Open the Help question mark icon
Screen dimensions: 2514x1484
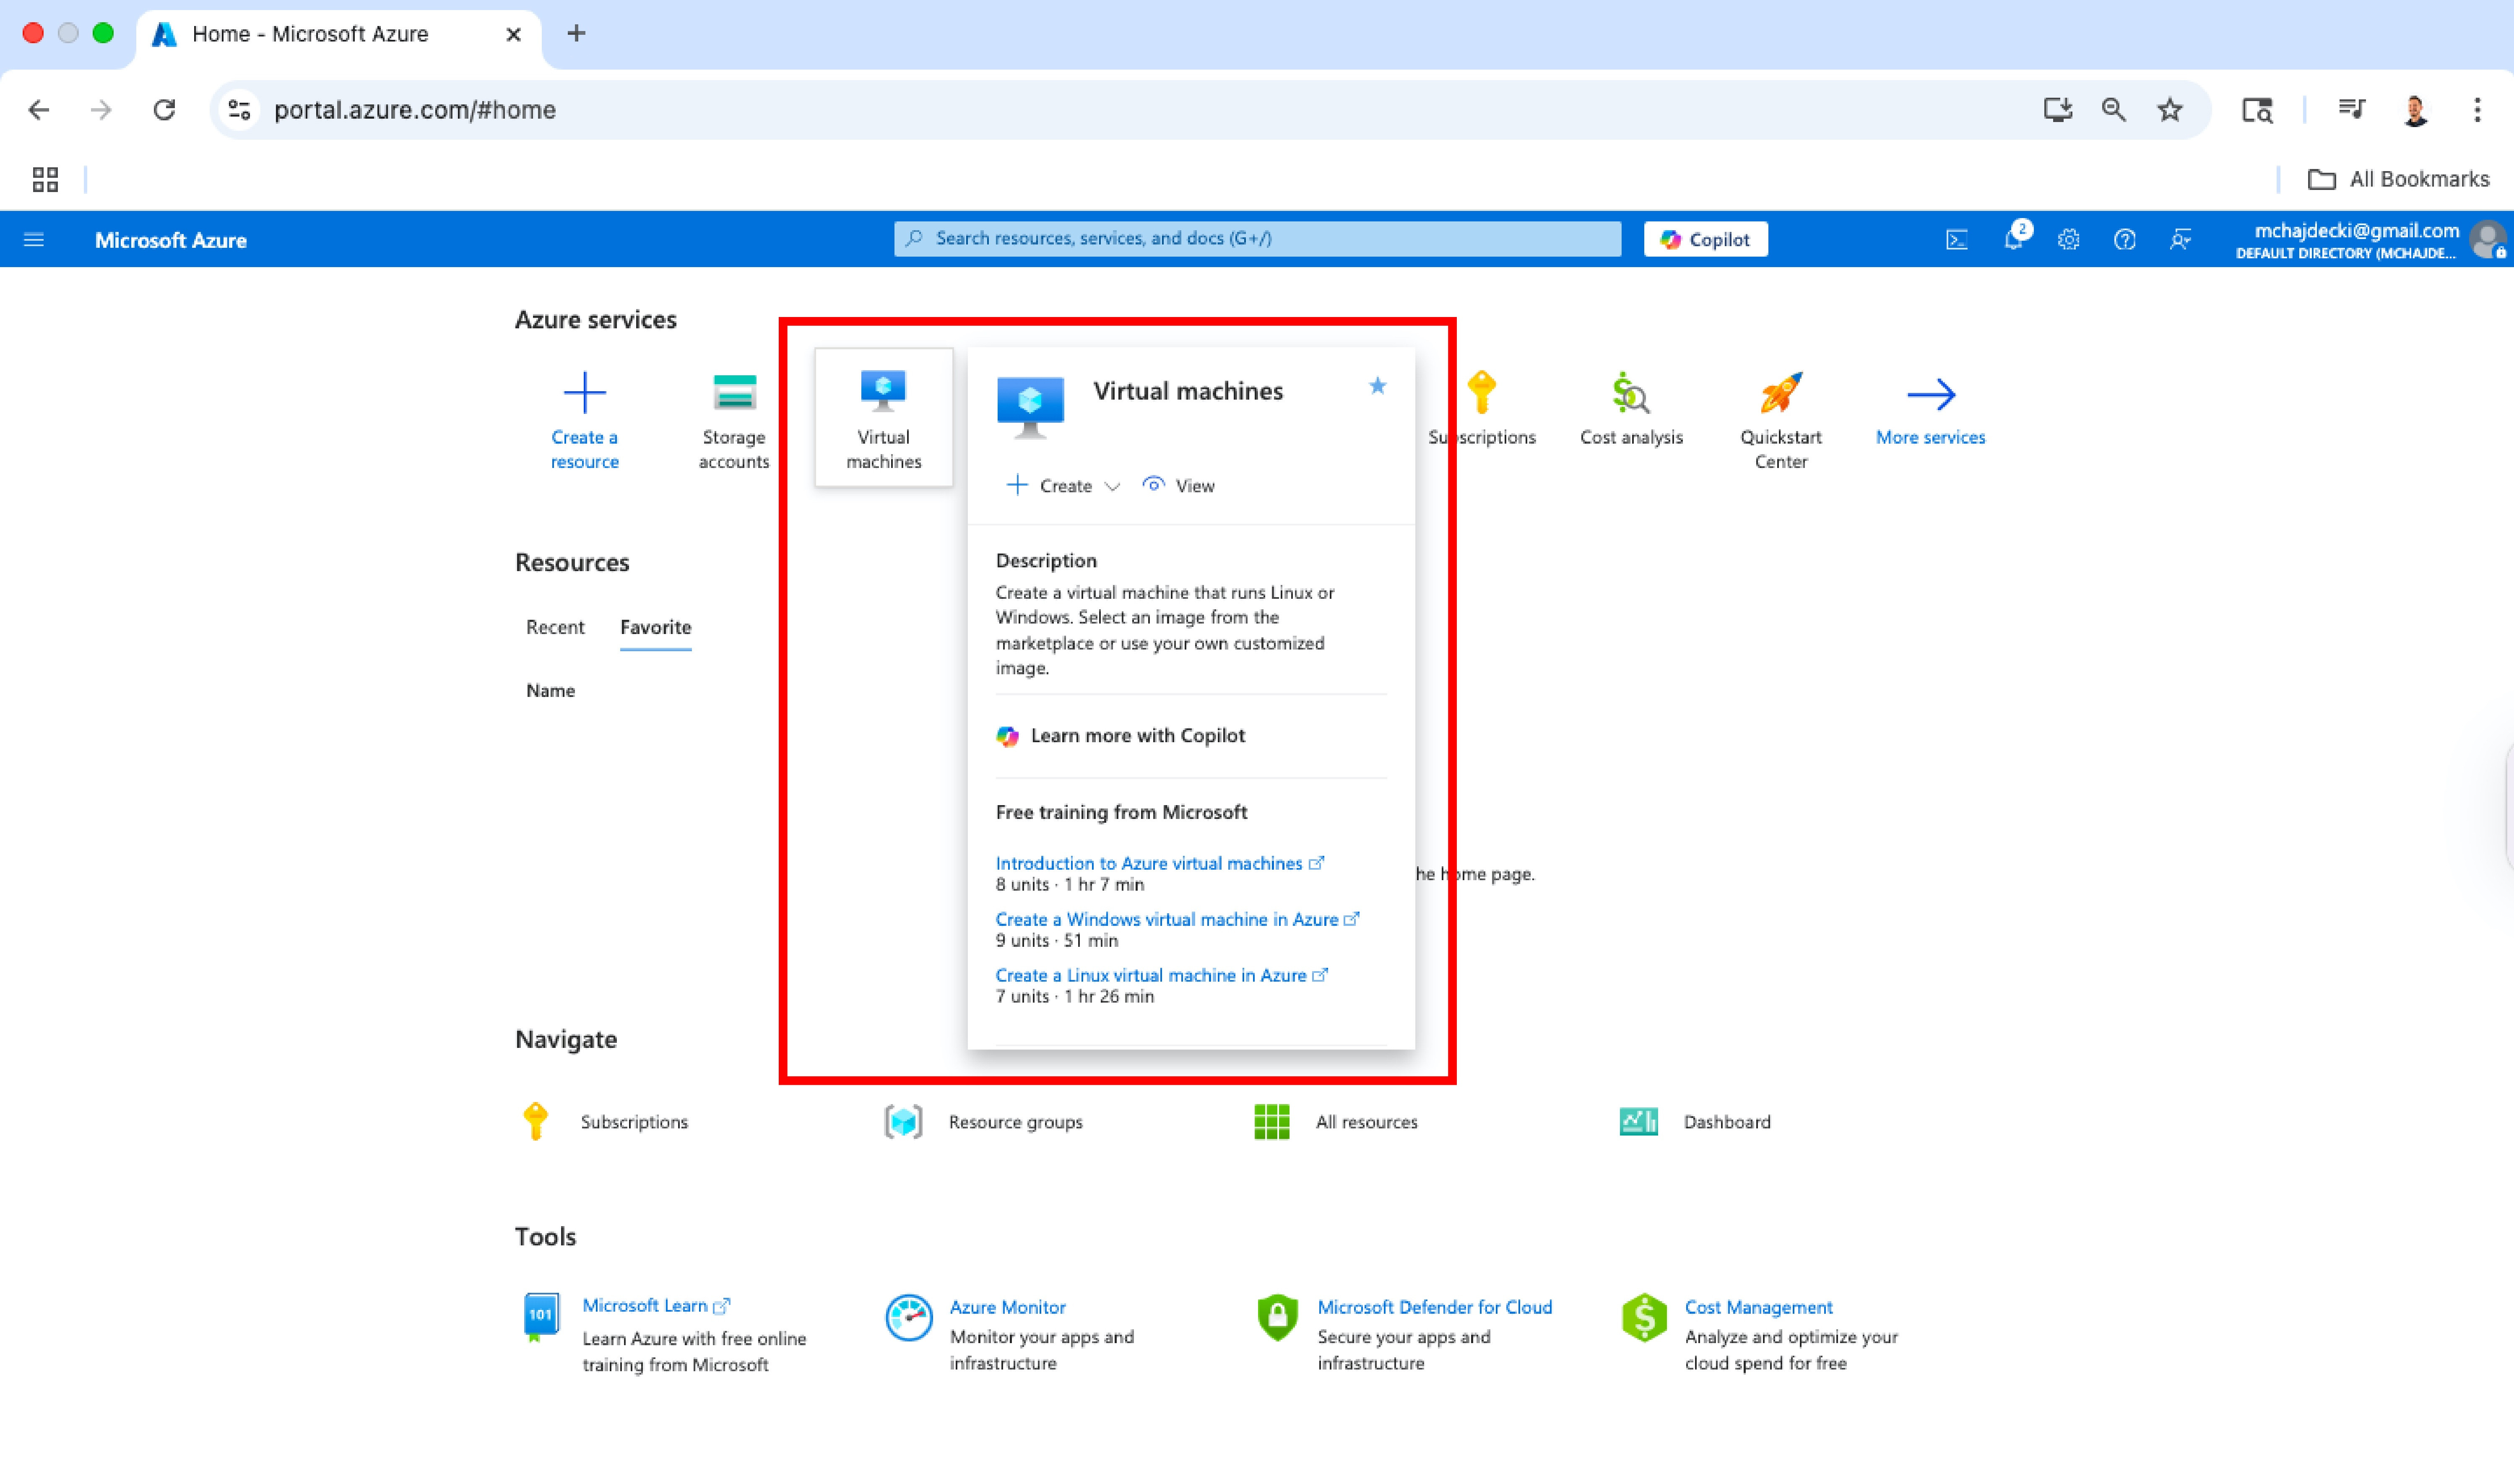point(2124,240)
